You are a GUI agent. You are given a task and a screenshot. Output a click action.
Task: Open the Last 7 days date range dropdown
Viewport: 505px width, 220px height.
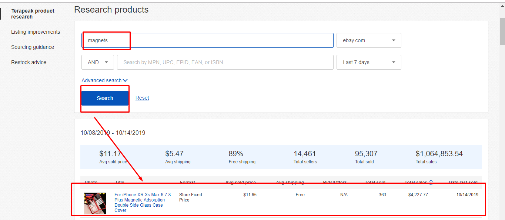368,62
